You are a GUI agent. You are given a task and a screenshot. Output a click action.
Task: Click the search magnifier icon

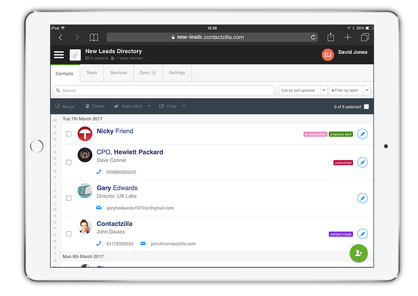click(x=58, y=90)
